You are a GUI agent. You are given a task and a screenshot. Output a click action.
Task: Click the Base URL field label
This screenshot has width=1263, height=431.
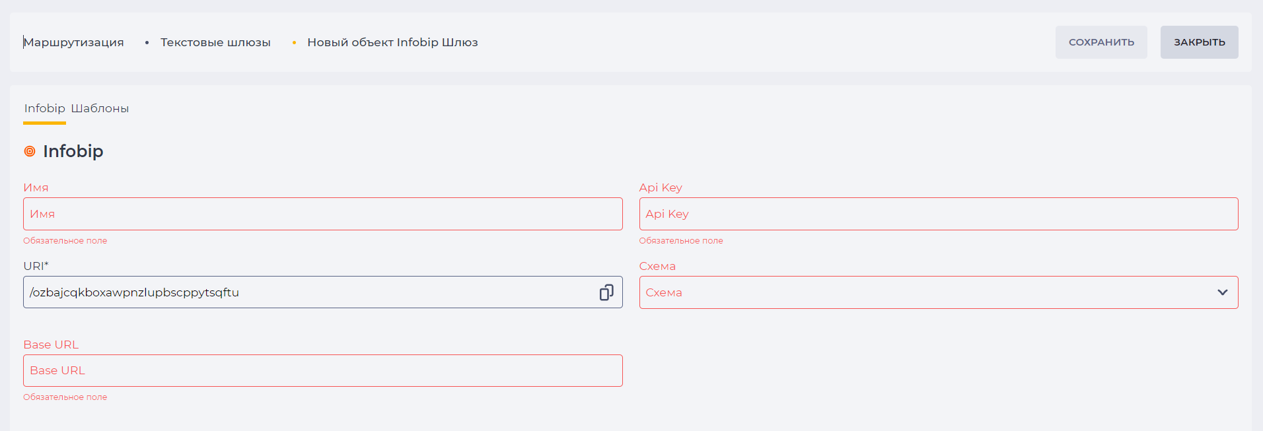(x=51, y=345)
